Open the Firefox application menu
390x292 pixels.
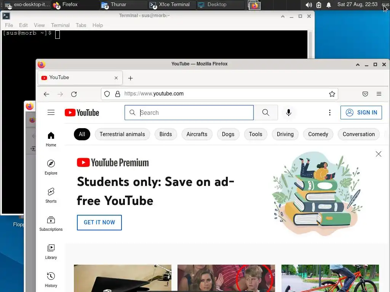click(379, 94)
